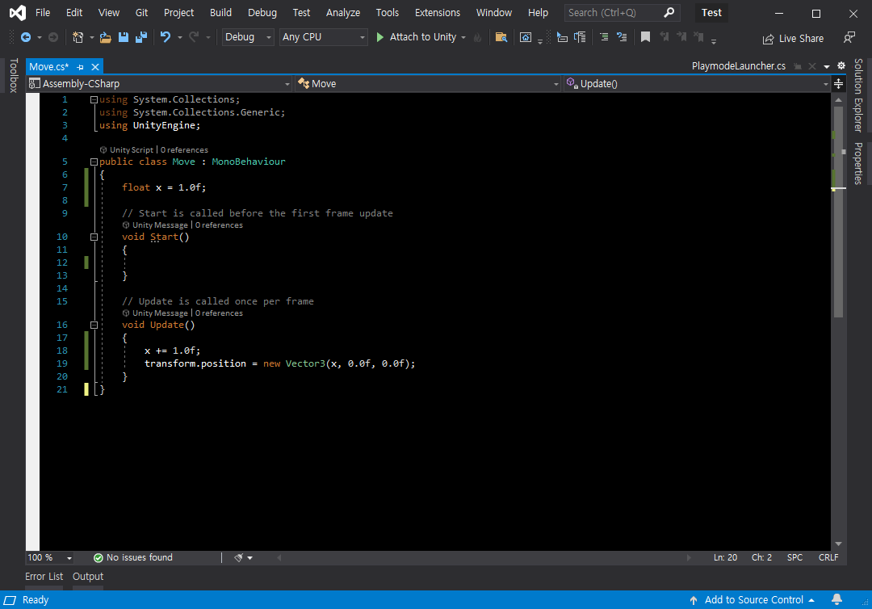Open the Output tab
Image resolution: width=872 pixels, height=609 pixels.
[88, 576]
